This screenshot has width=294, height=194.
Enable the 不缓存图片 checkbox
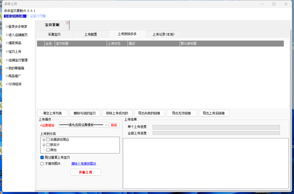pos(42,164)
